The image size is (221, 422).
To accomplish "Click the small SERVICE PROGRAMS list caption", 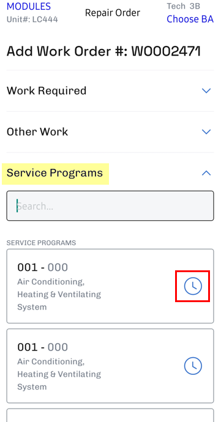I will pos(41,243).
